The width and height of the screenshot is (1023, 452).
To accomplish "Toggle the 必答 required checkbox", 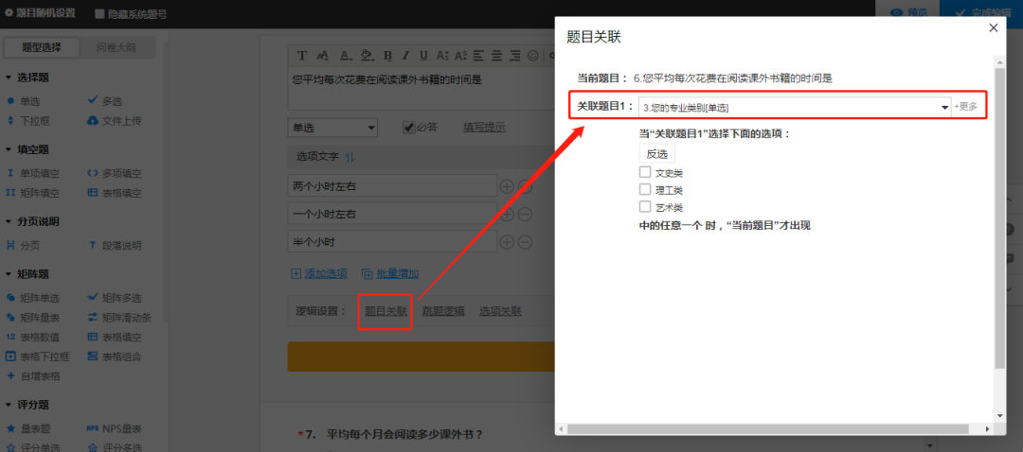I will coord(409,127).
